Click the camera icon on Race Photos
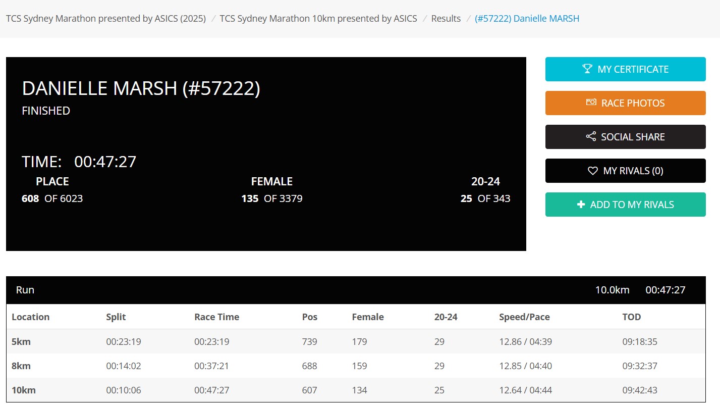The image size is (720, 404). click(591, 103)
